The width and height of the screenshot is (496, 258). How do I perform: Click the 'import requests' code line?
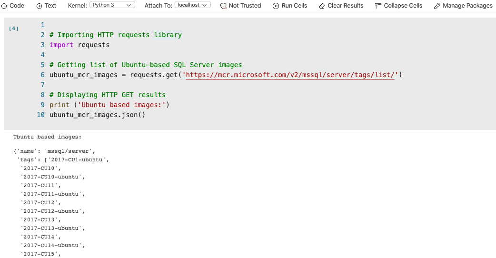(79, 45)
